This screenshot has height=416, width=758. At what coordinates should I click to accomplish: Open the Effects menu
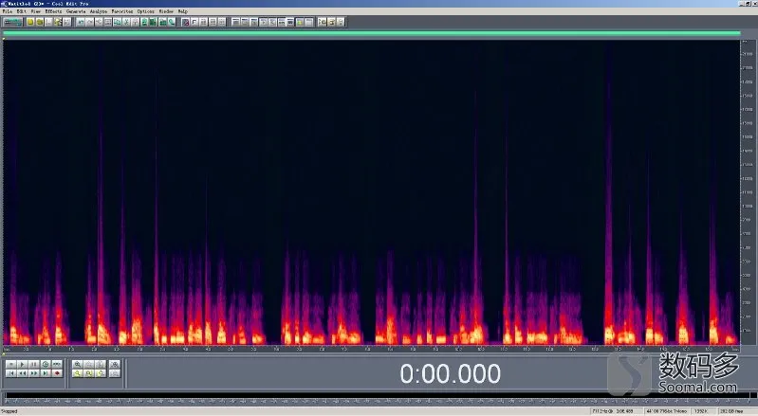click(x=54, y=11)
